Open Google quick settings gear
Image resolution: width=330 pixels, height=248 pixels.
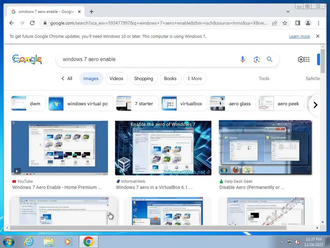pos(300,59)
